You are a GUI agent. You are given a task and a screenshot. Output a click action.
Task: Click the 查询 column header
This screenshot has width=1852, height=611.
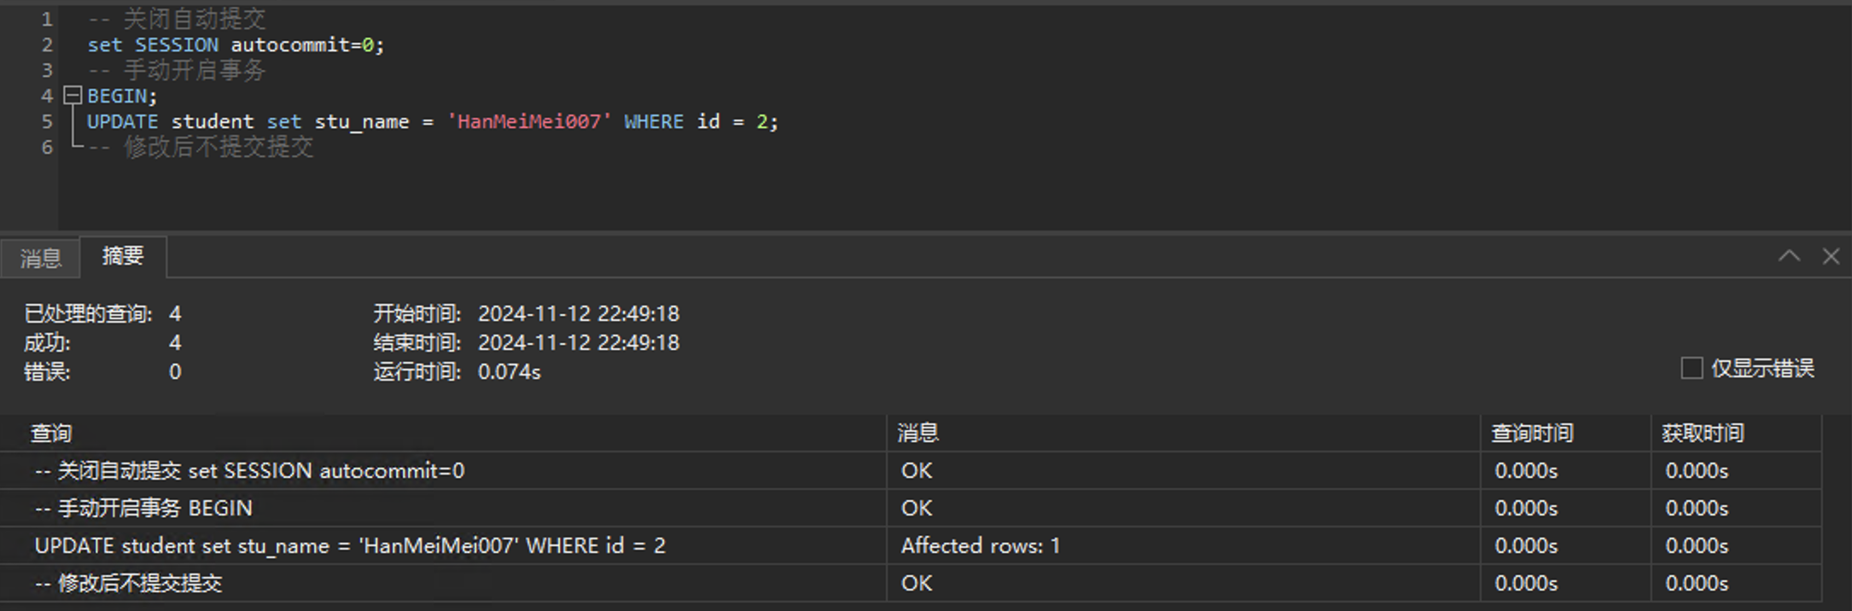click(51, 434)
